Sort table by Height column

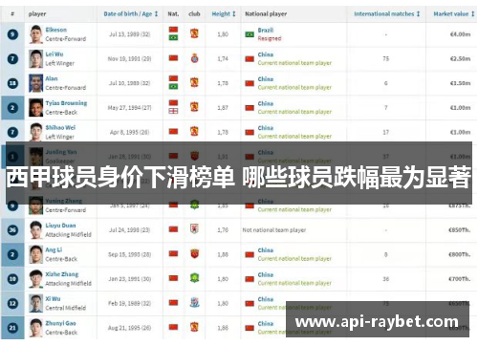[x=224, y=14]
